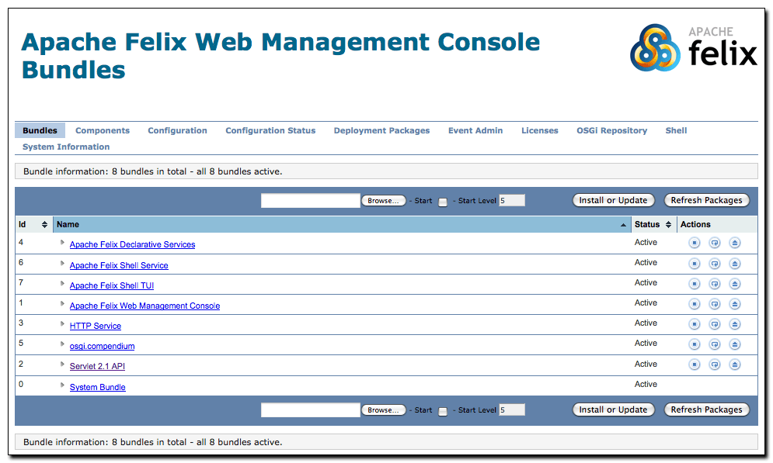773x463 pixels.
Task: Click bottom Install or Update button
Action: (x=613, y=409)
